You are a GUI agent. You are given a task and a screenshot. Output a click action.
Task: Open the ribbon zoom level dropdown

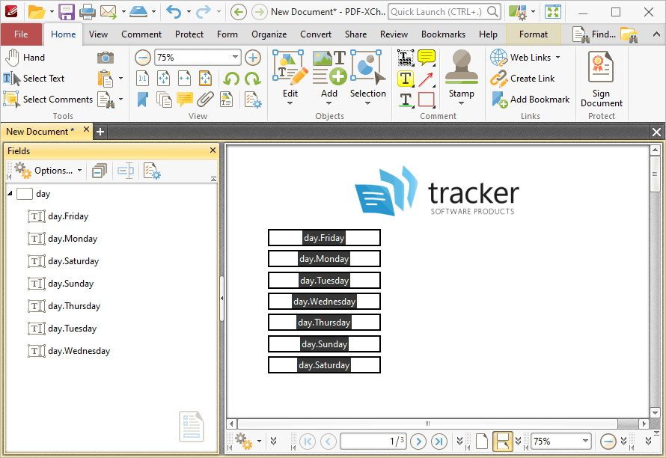tap(235, 57)
